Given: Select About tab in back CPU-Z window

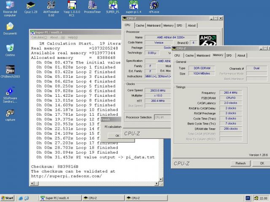Looking at the screenshot, I should pyautogui.click(x=192, y=25).
